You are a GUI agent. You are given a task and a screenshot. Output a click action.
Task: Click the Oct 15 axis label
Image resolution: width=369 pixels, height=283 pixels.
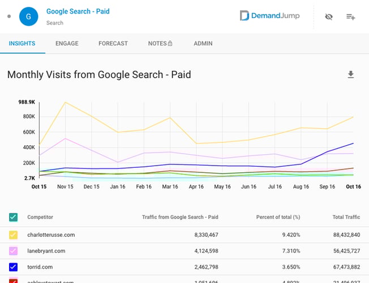(x=39, y=187)
